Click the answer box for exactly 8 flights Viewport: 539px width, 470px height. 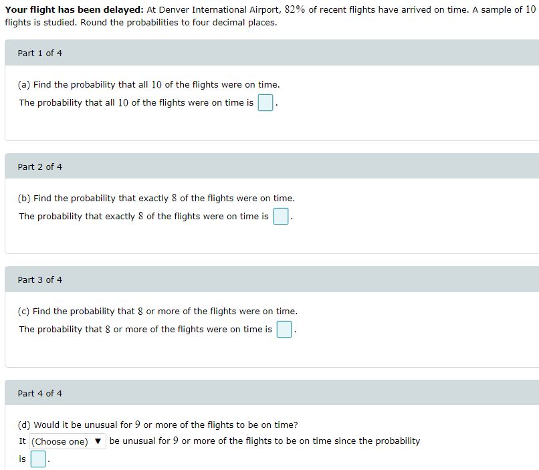pos(280,216)
